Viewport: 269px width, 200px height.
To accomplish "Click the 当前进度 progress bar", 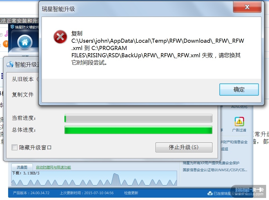I will point(138,118).
